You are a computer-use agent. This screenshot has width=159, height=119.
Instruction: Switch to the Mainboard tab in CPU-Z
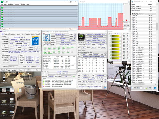(x=13, y=34)
